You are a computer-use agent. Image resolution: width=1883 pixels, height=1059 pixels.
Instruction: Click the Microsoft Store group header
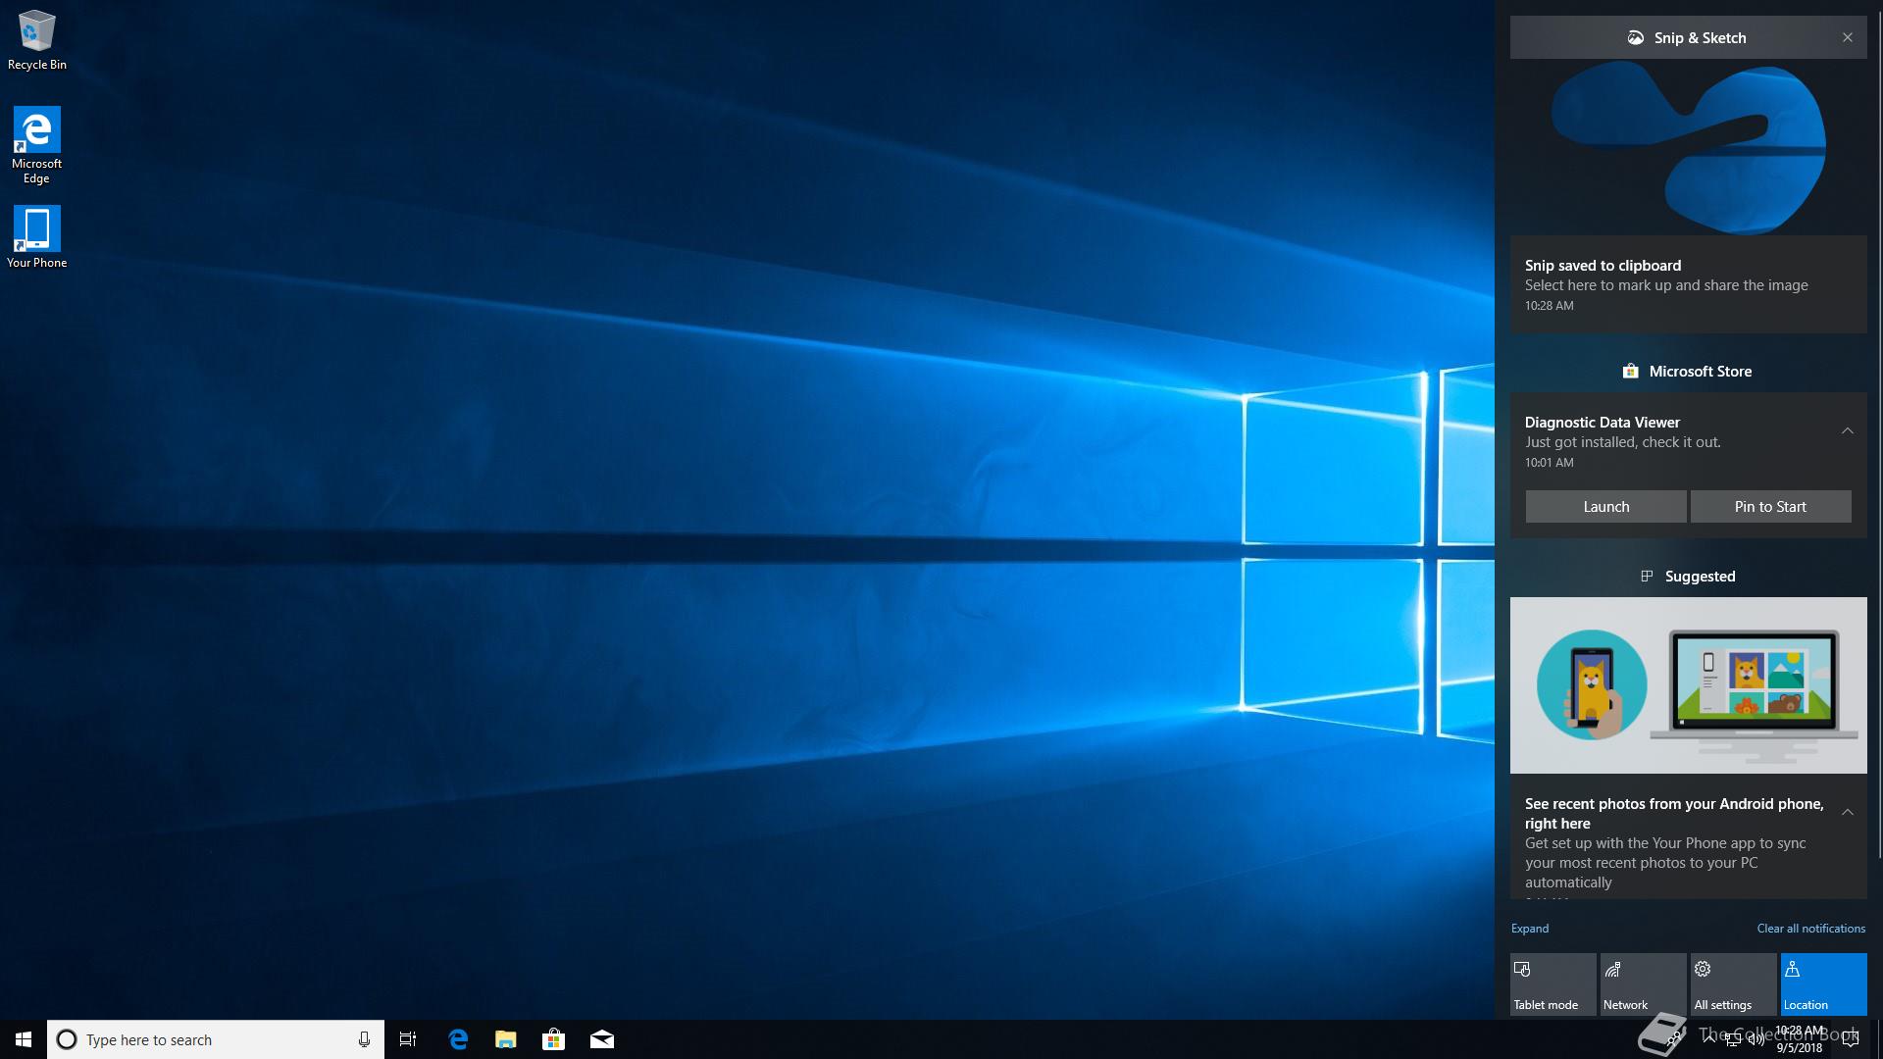click(x=1687, y=372)
